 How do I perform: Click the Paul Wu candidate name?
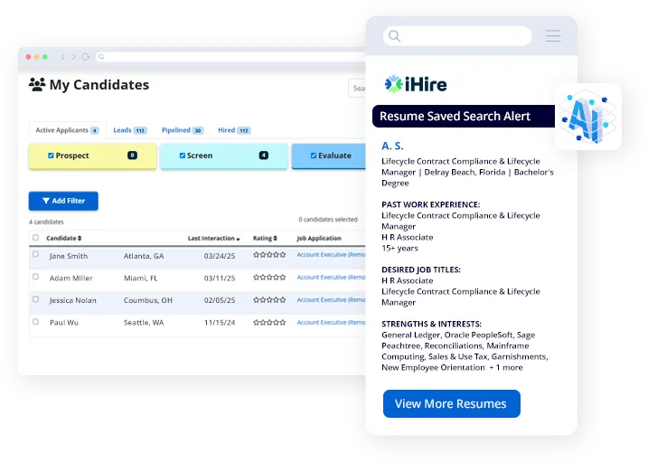coord(64,323)
